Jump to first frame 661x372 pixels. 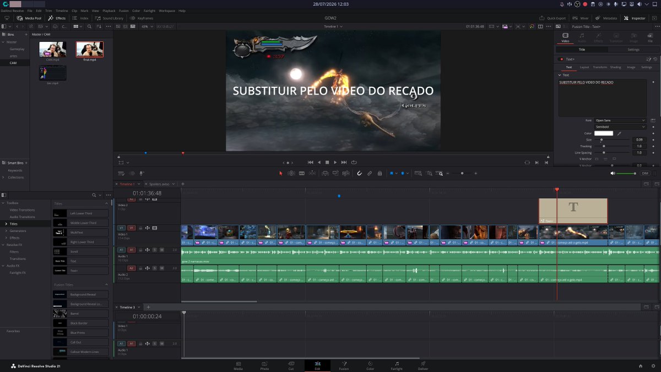[310, 162]
